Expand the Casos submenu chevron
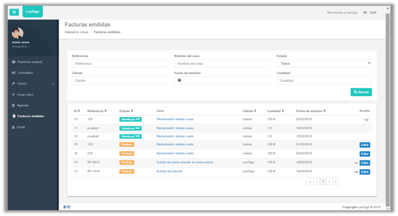Viewport: 398px width, 216px height. pos(53,83)
